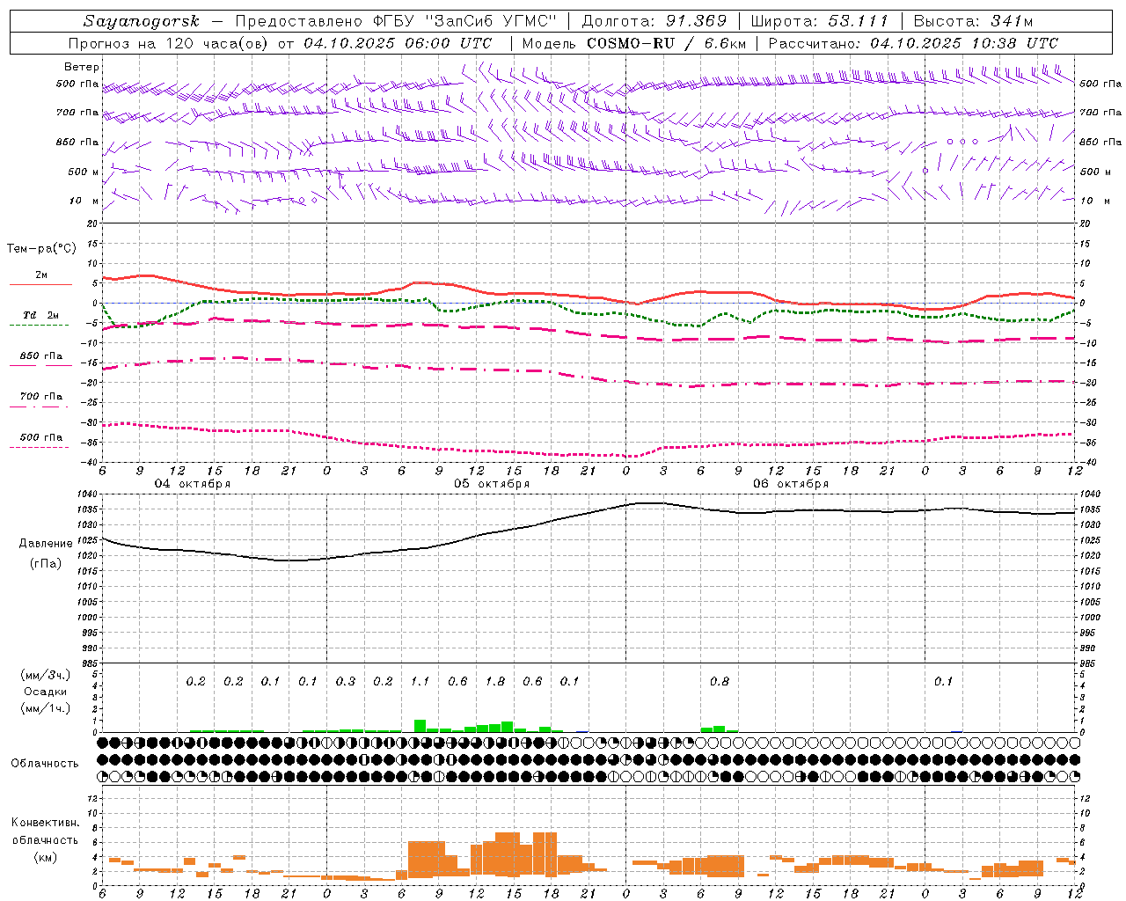This screenshot has height=901, width=1126.
Task: Click the 'Облачность' cloud cover label
Action: point(45,763)
